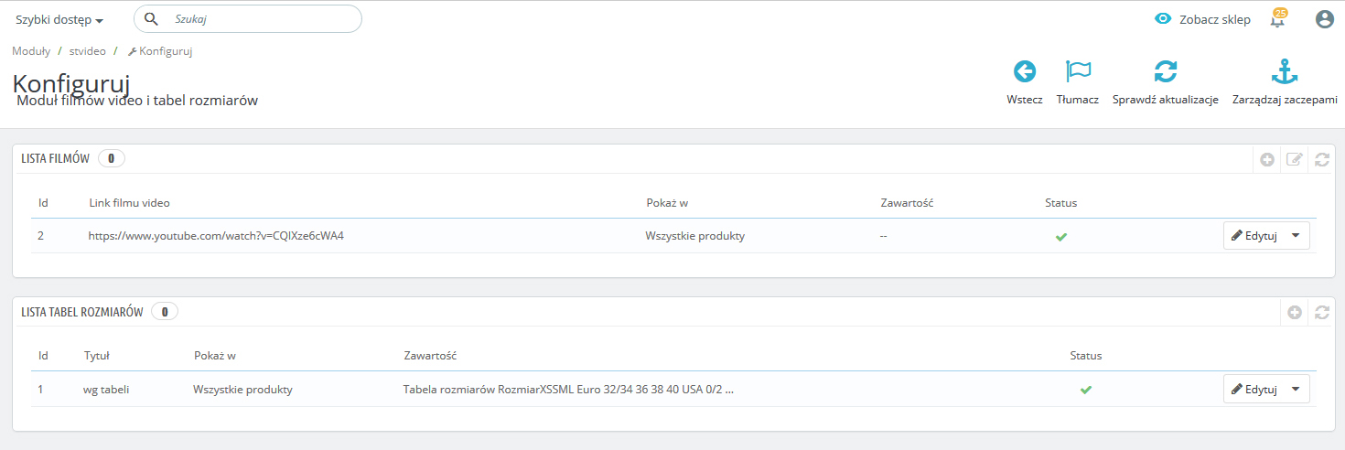This screenshot has height=450, width=1345.
Task: Refresh the Lista tabel rozmiarów list
Action: click(1321, 312)
